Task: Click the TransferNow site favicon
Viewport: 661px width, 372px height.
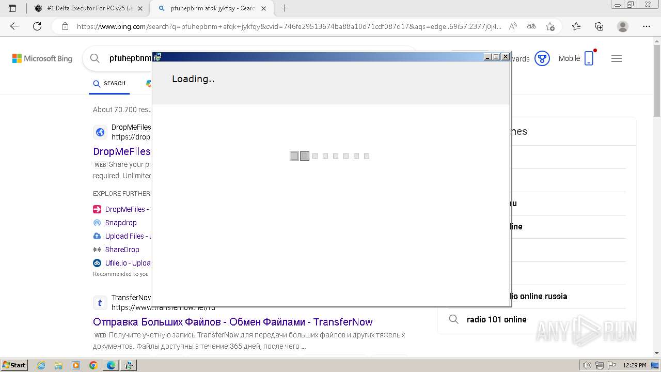Action: click(x=100, y=303)
